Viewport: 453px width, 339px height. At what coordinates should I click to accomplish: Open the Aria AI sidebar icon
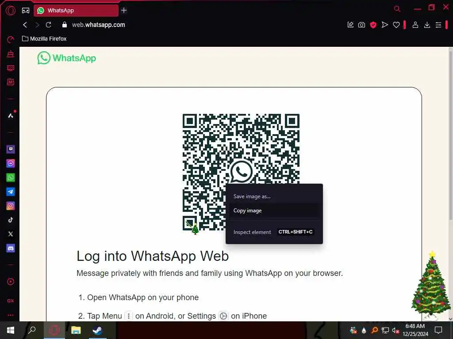pyautogui.click(x=11, y=116)
